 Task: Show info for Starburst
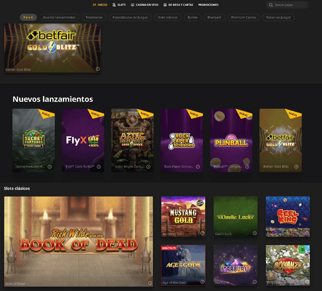(x=255, y=282)
